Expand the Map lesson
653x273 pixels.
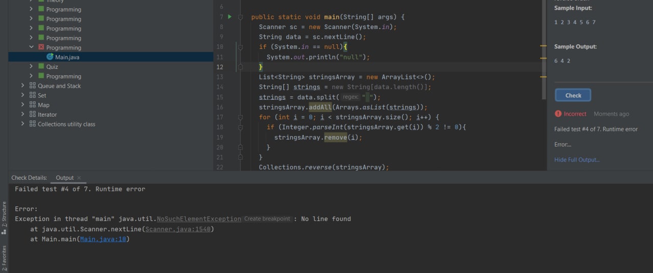[x=22, y=105]
